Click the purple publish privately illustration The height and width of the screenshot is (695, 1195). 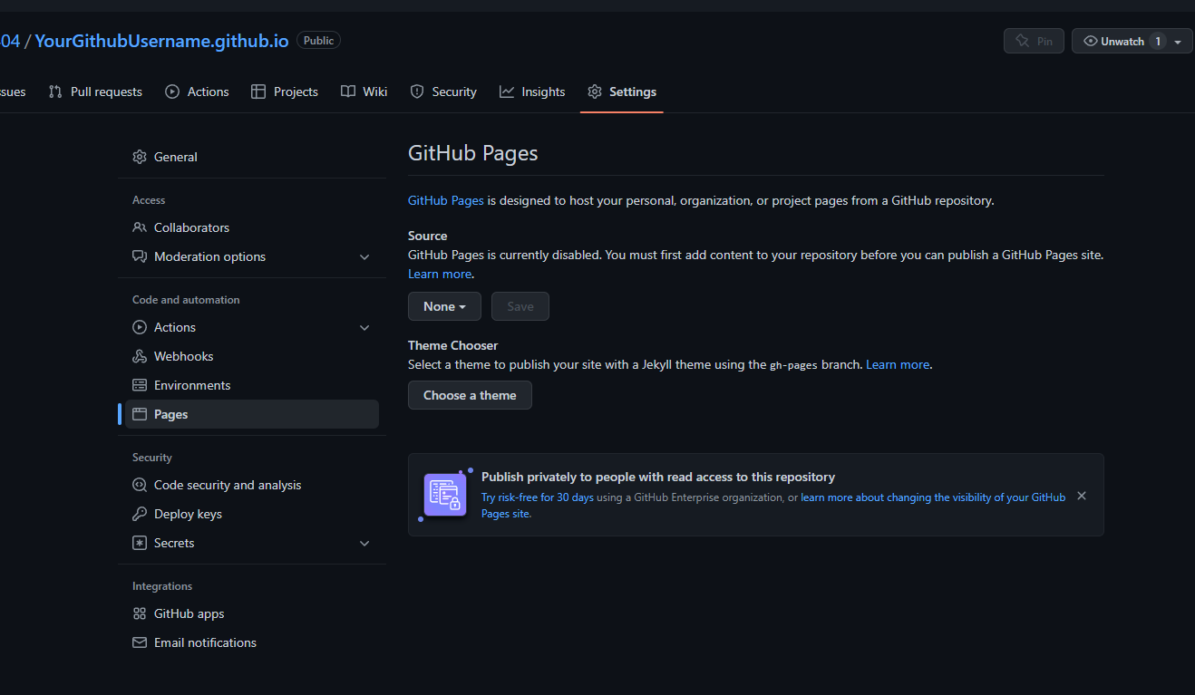(x=445, y=495)
